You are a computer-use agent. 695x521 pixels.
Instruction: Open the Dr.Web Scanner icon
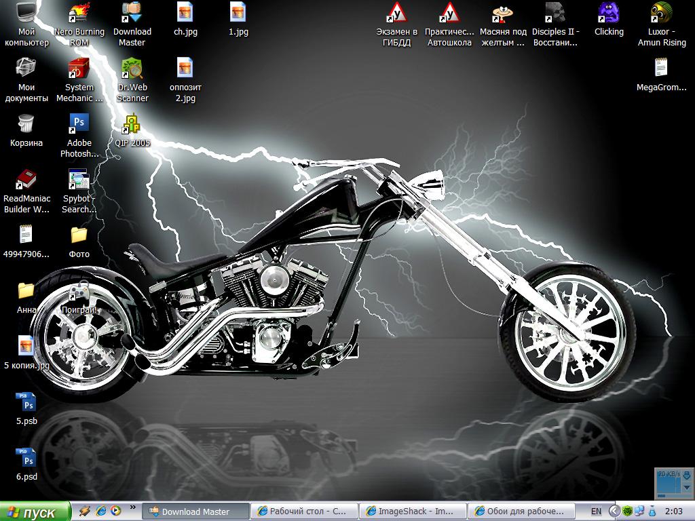(x=132, y=69)
